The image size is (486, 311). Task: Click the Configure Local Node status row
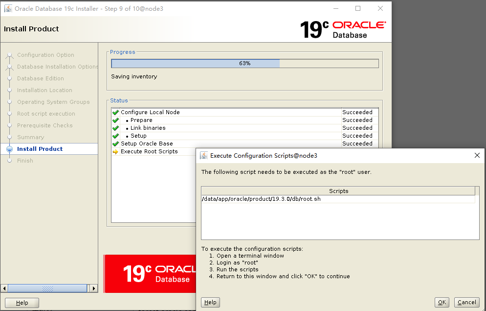[x=245, y=112]
